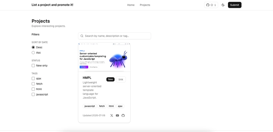Image resolution: width=273 pixels, height=132 pixels.
Task: Select the fetch tag chip on HMPL card
Action: pyautogui.click(x=102, y=106)
